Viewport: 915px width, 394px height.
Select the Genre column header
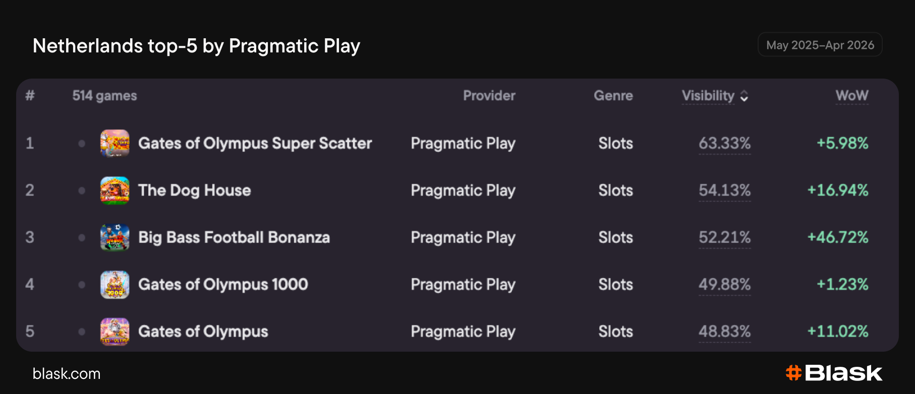pos(613,96)
